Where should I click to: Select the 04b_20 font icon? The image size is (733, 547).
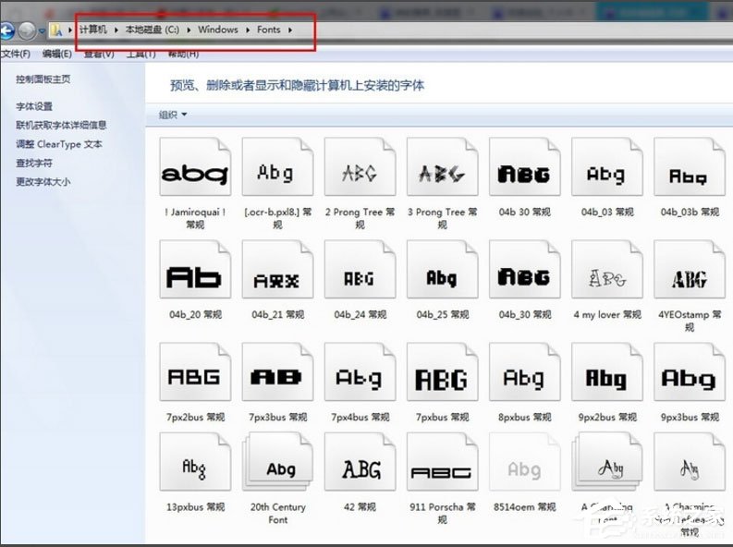tap(195, 270)
